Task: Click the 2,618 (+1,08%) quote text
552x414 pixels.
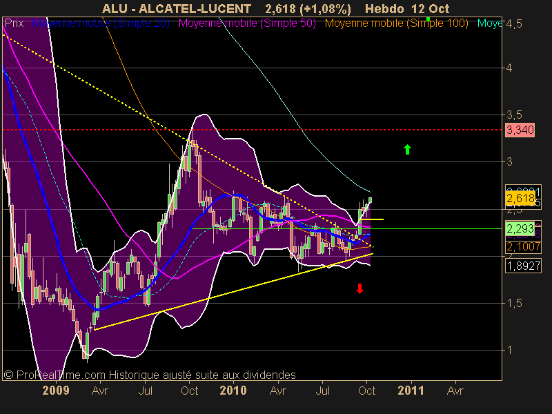Action: tap(308, 8)
